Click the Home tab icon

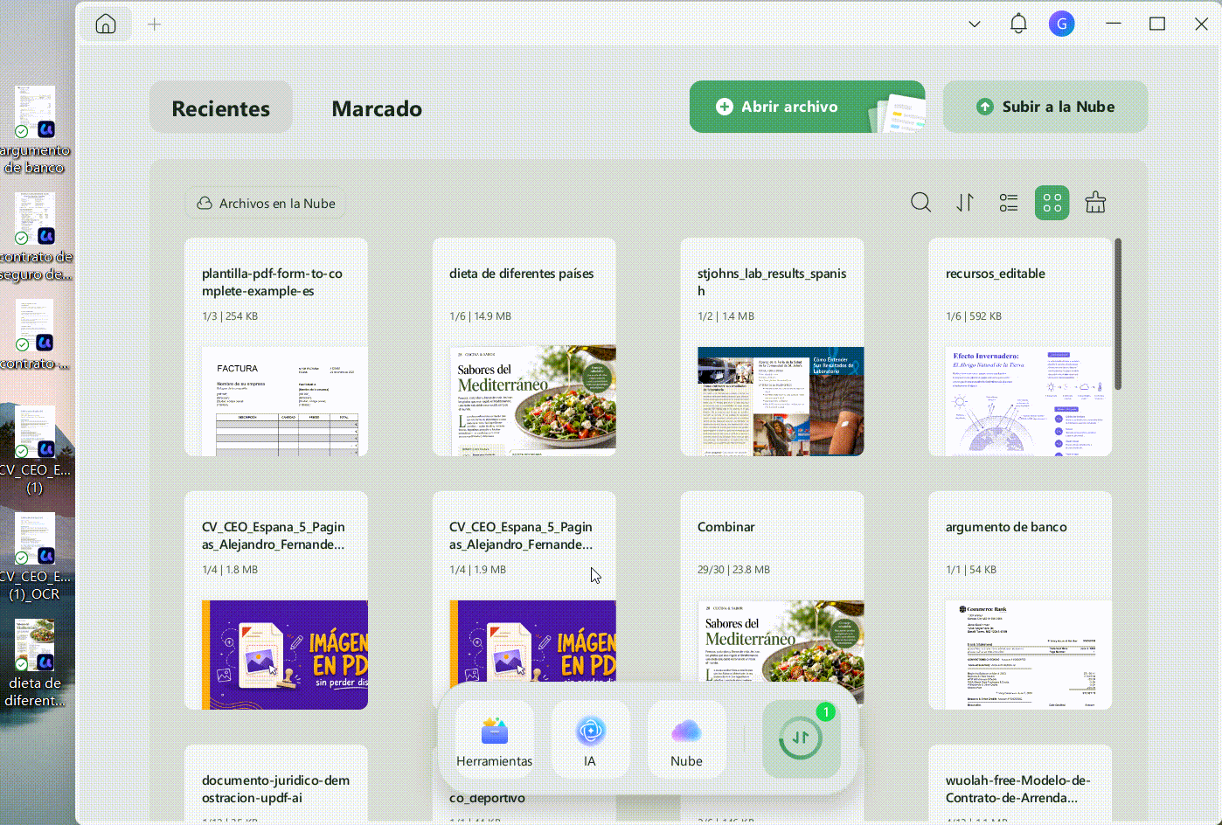click(x=106, y=24)
